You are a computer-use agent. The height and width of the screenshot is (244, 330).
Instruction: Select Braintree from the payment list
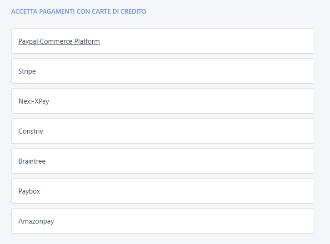coord(32,161)
